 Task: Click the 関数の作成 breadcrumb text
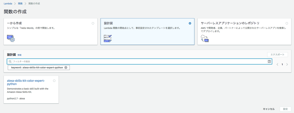pos(34,3)
